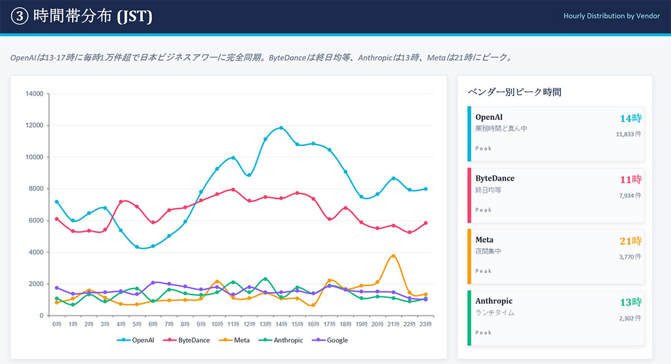
Task: Click the '12時' x-axis label
Action: 249,324
